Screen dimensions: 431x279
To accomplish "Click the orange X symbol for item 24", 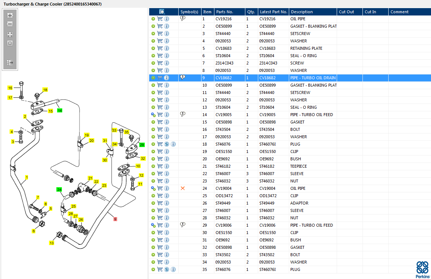I will tap(182, 188).
